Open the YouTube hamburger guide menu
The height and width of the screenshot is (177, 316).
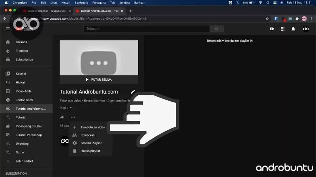point(8,29)
